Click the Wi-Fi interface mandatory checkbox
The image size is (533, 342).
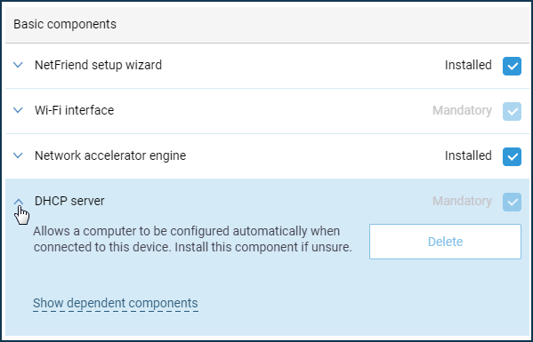(x=512, y=111)
